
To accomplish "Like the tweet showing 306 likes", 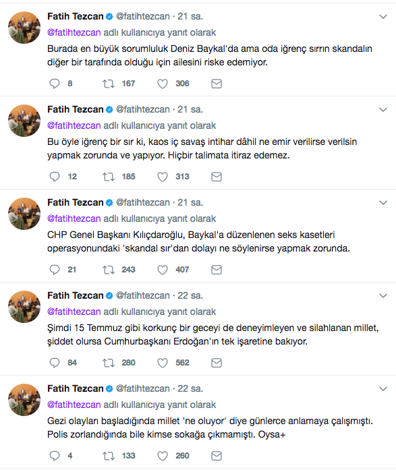I will [163, 84].
